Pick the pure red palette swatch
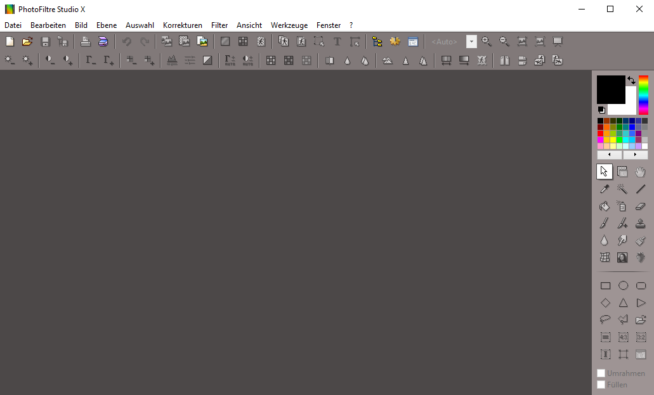Screen dimensions: 654x395 pyautogui.click(x=600, y=134)
